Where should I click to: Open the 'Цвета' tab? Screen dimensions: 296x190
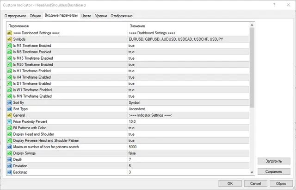pos(86,16)
